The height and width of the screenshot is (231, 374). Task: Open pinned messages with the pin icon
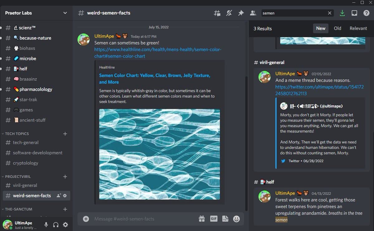(241, 13)
